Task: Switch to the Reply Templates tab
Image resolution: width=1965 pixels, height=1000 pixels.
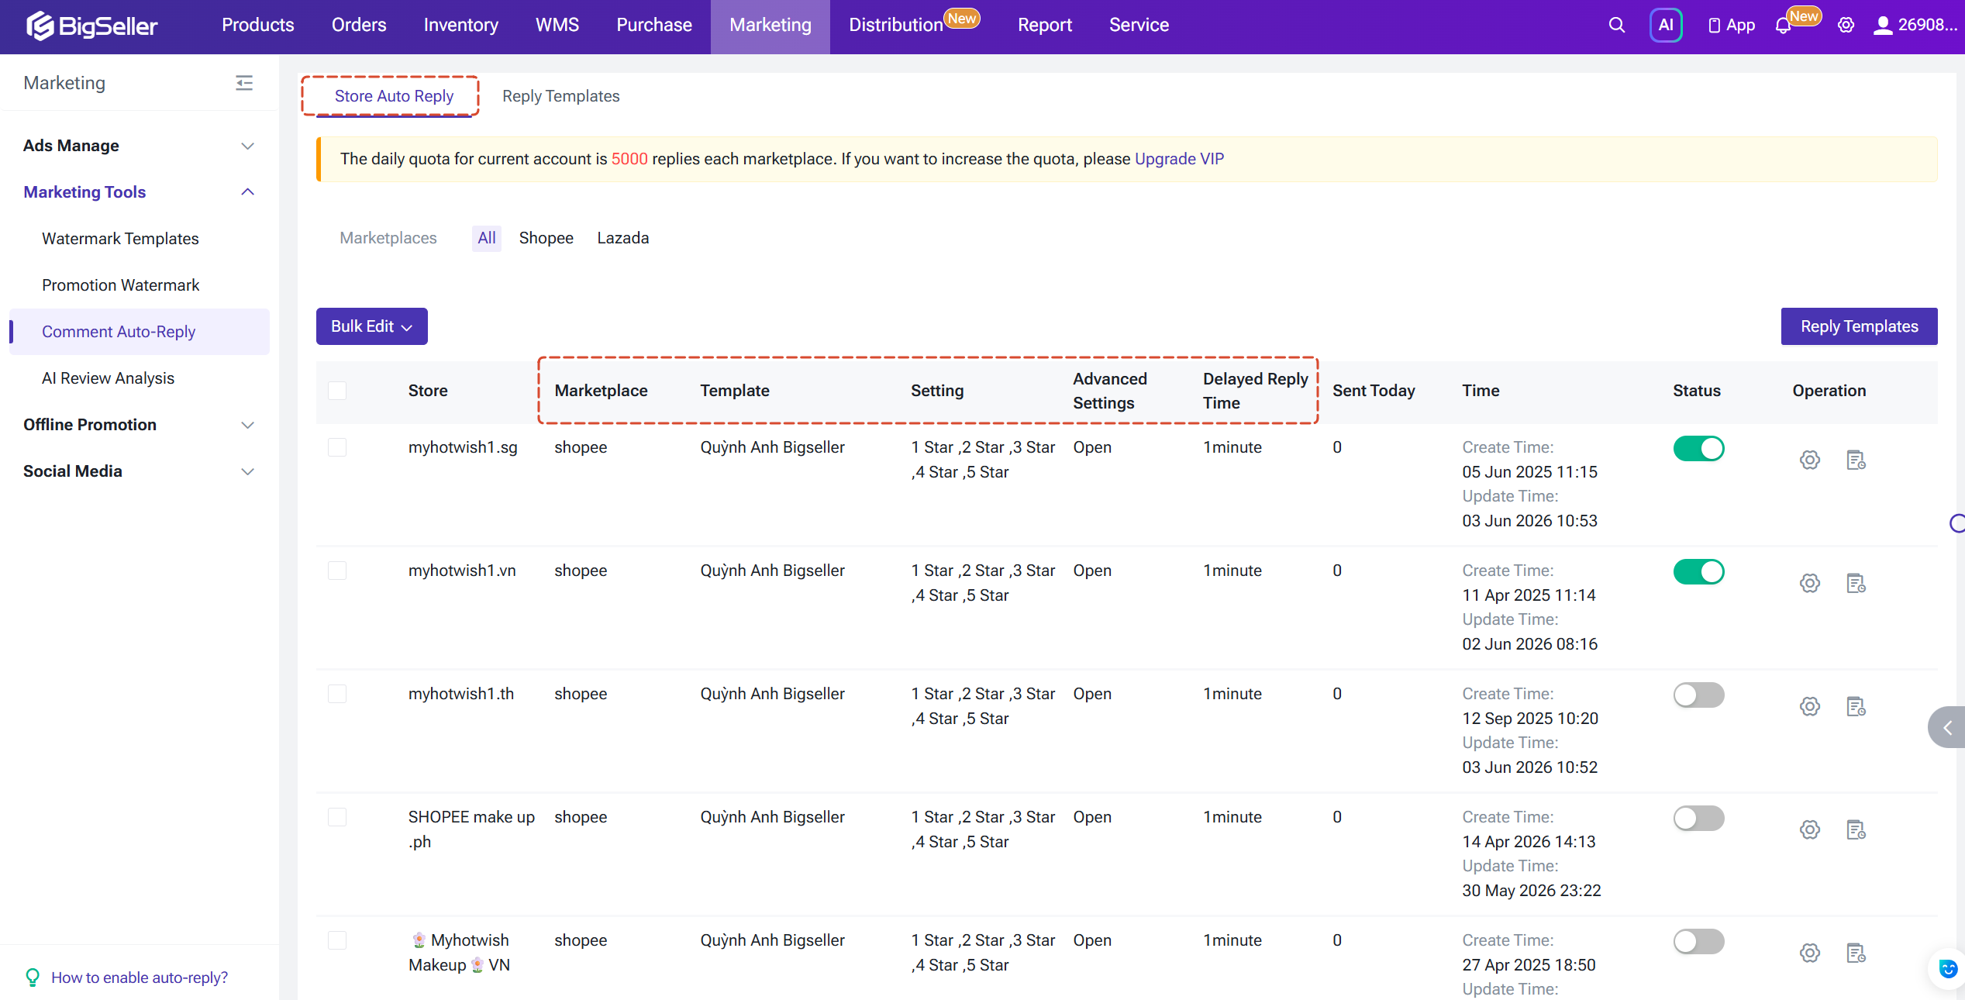Action: 561,96
